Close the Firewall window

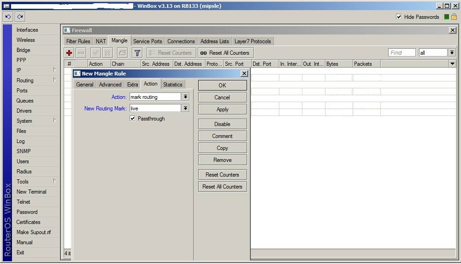[453, 30]
